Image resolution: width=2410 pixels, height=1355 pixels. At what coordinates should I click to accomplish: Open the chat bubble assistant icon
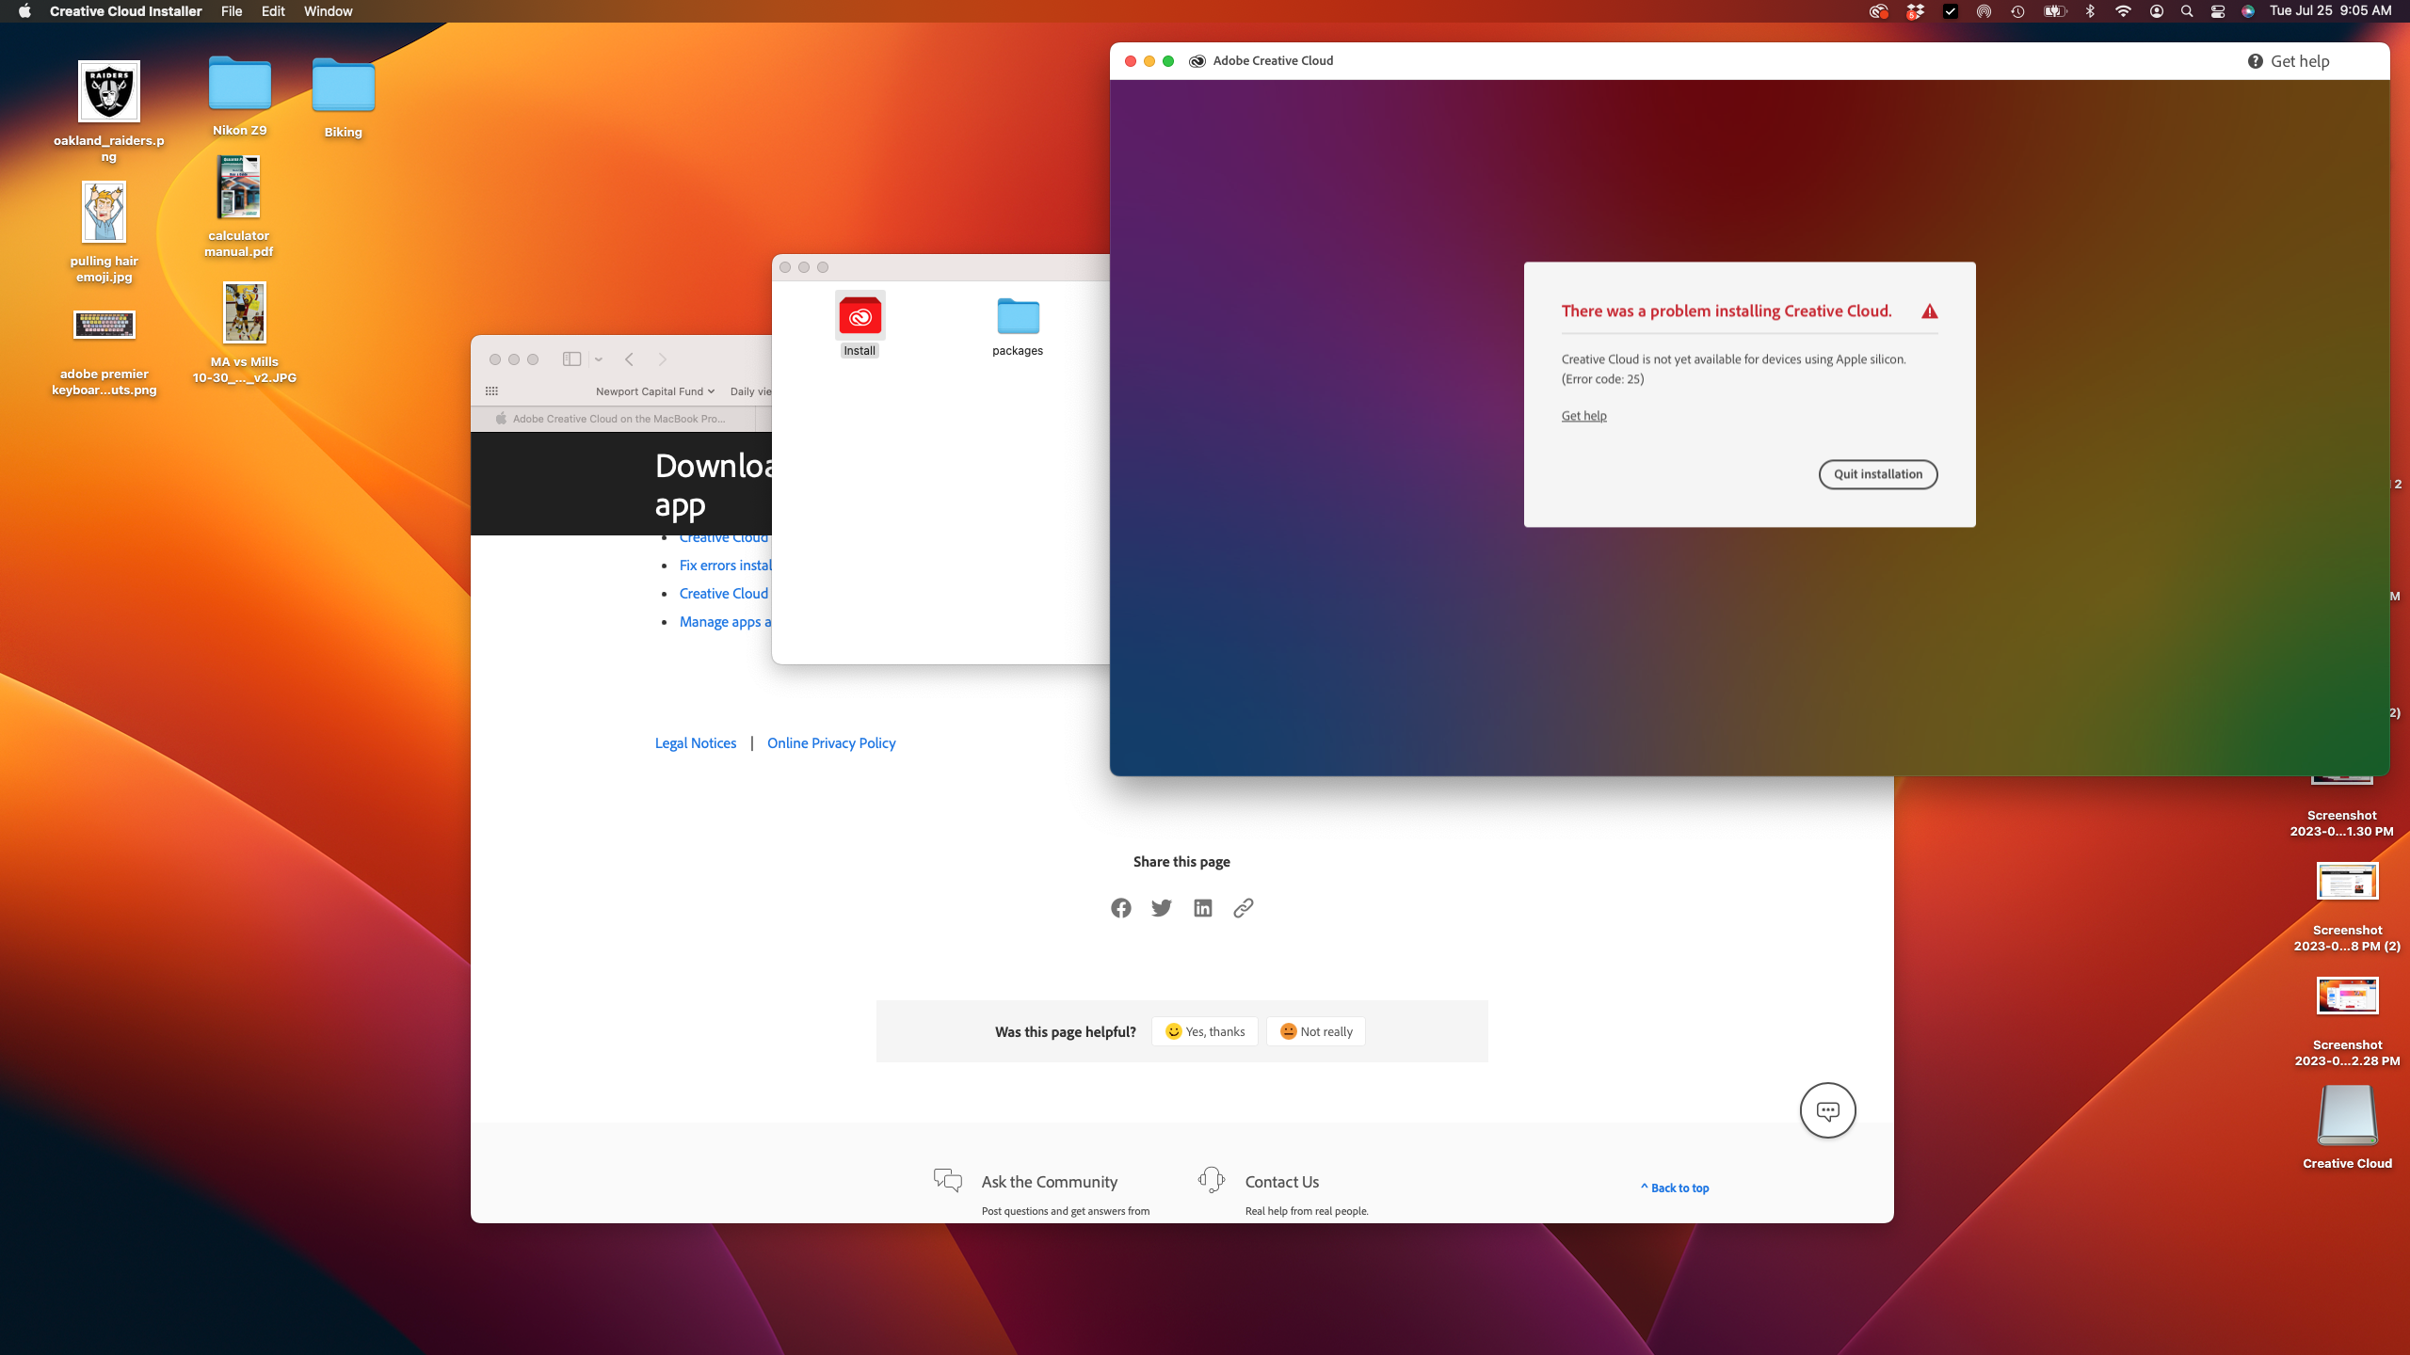coord(1827,1110)
